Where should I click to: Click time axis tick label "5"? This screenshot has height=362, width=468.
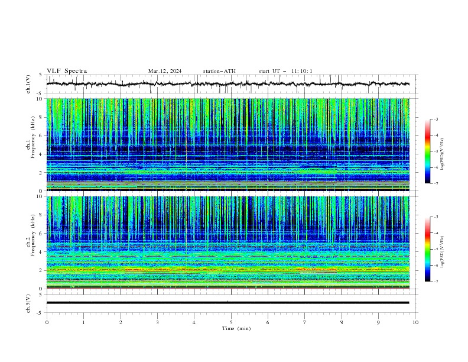[231, 322]
